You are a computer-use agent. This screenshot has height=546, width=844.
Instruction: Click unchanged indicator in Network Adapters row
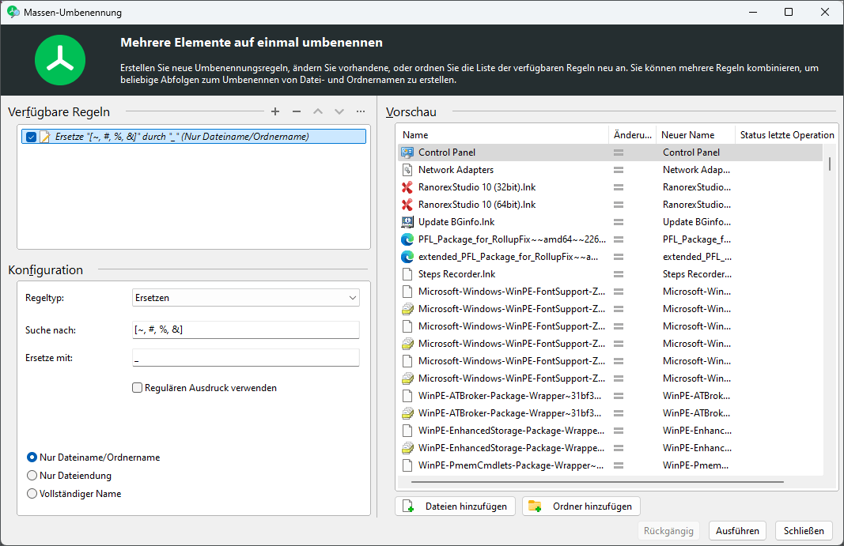pos(619,170)
